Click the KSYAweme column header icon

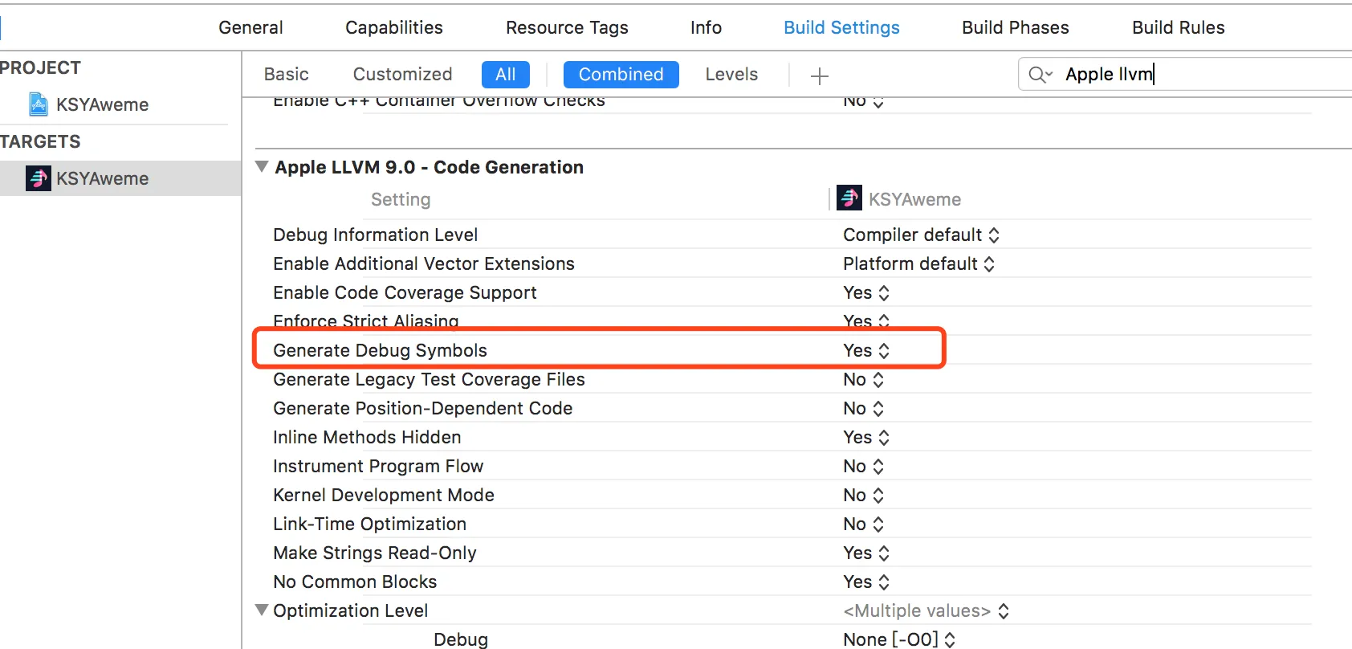tap(849, 198)
